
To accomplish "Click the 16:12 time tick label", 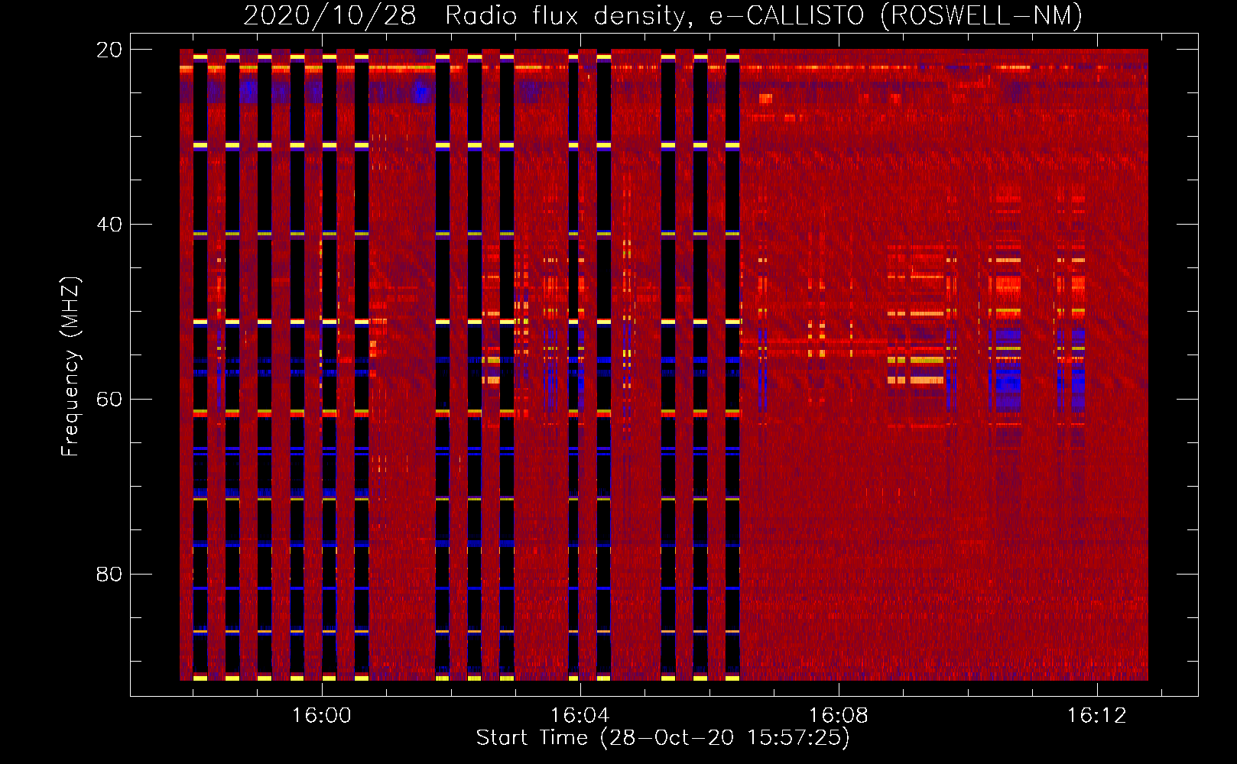I will point(1097,715).
